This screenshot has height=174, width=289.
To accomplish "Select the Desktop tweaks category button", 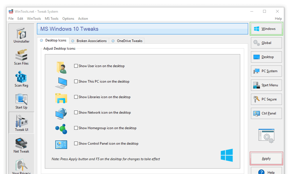I will pyautogui.click(x=266, y=57).
